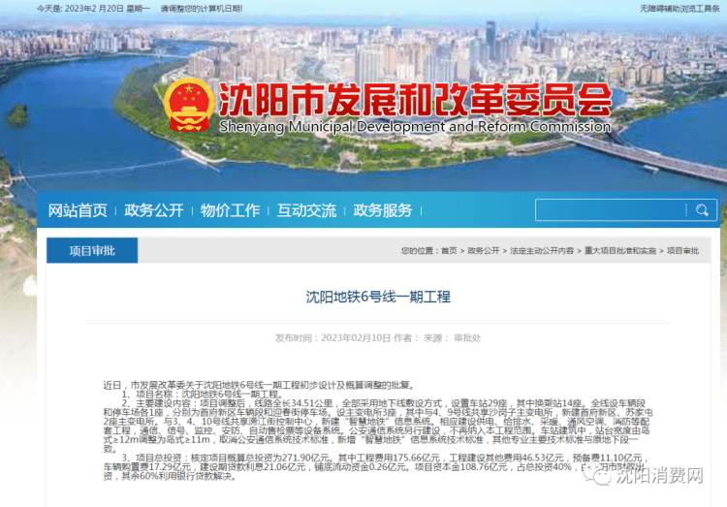This screenshot has height=507, width=727.
Task: Open 重大项目批准和实施 breadcrumb link
Action: [620, 250]
